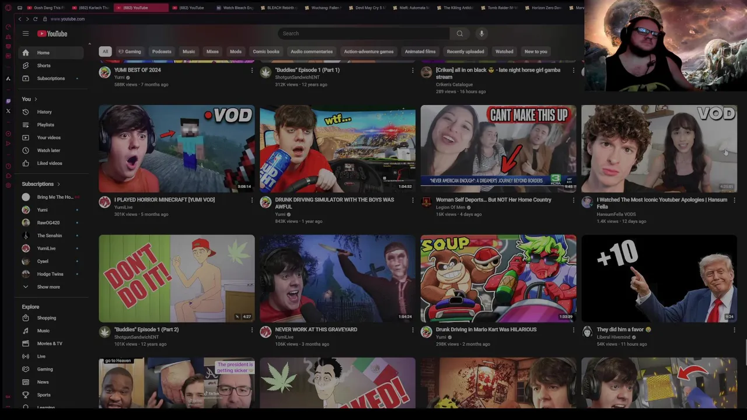Expand the You section chevron

36,99
